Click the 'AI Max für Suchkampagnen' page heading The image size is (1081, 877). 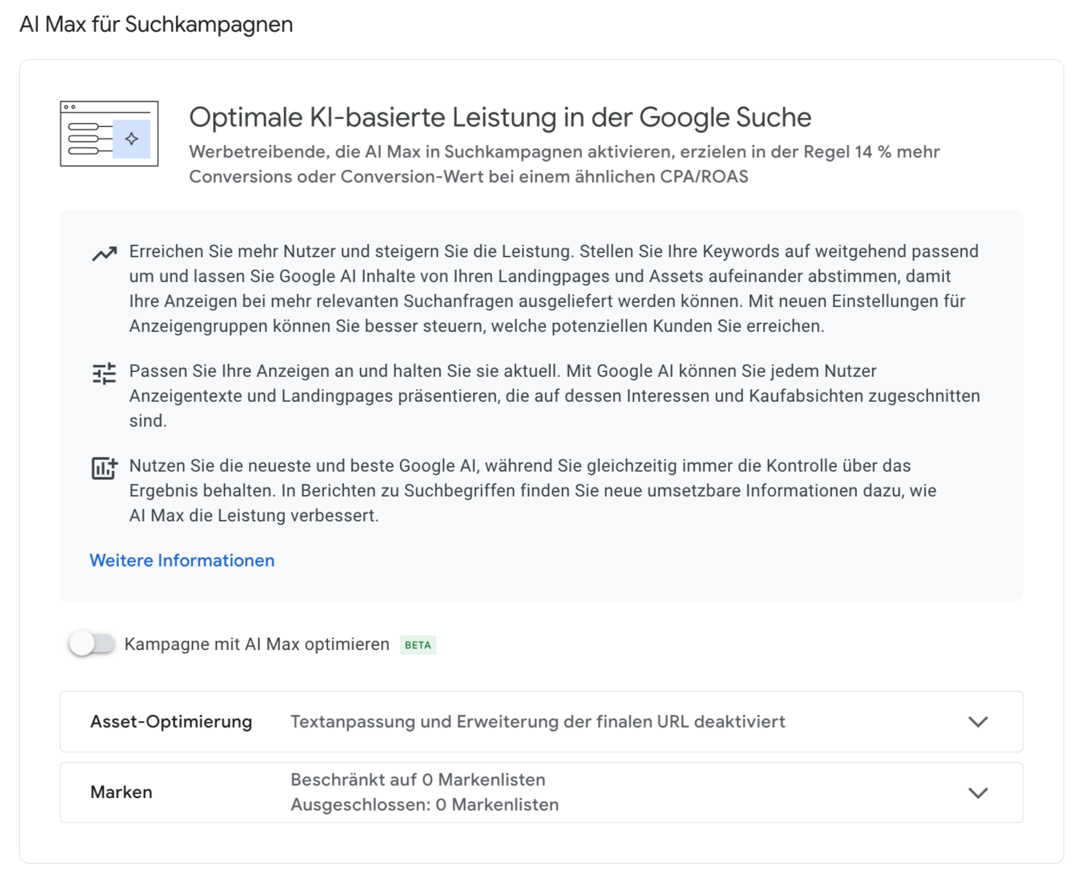pyautogui.click(x=157, y=24)
